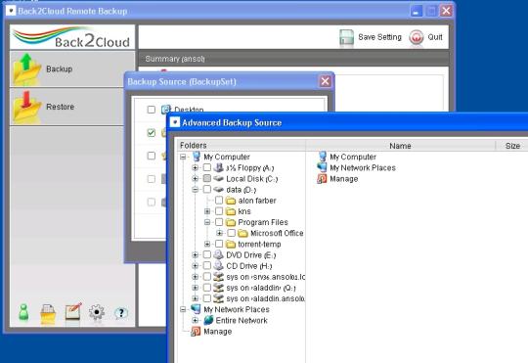Expand the CD Drive (H:) node
528x363 pixels.
(x=195, y=265)
